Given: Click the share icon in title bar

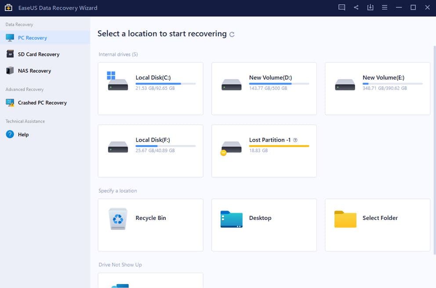Looking at the screenshot, I should tap(356, 7).
